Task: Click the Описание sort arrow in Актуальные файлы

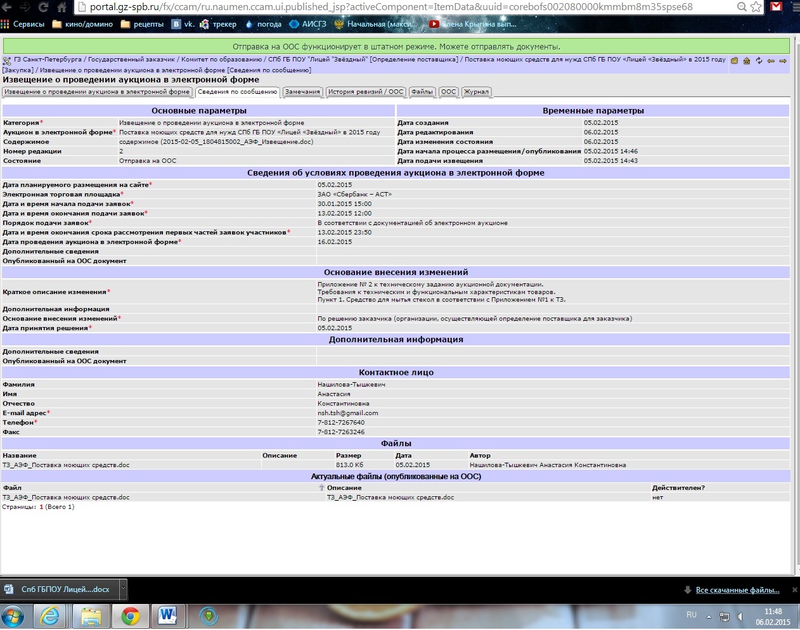Action: tap(321, 488)
